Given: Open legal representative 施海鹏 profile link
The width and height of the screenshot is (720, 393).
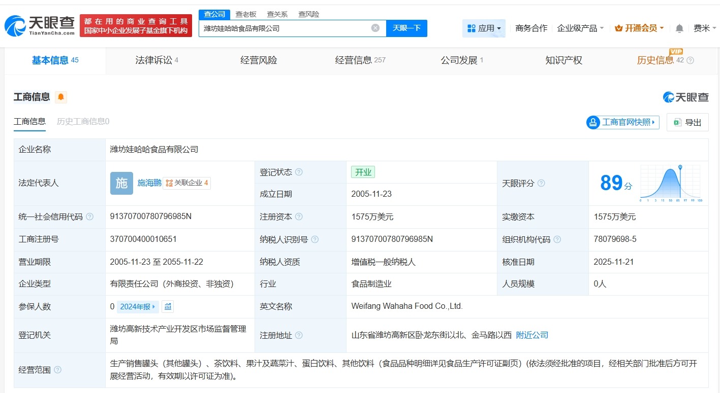Looking at the screenshot, I should point(149,183).
